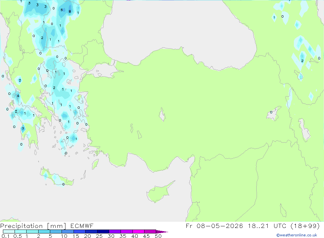Click the '45' legend scale label
Image resolution: width=324 pixels, height=238 pixels.
point(146,236)
